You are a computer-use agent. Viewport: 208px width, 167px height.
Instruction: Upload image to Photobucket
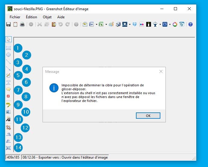coord(165,24)
